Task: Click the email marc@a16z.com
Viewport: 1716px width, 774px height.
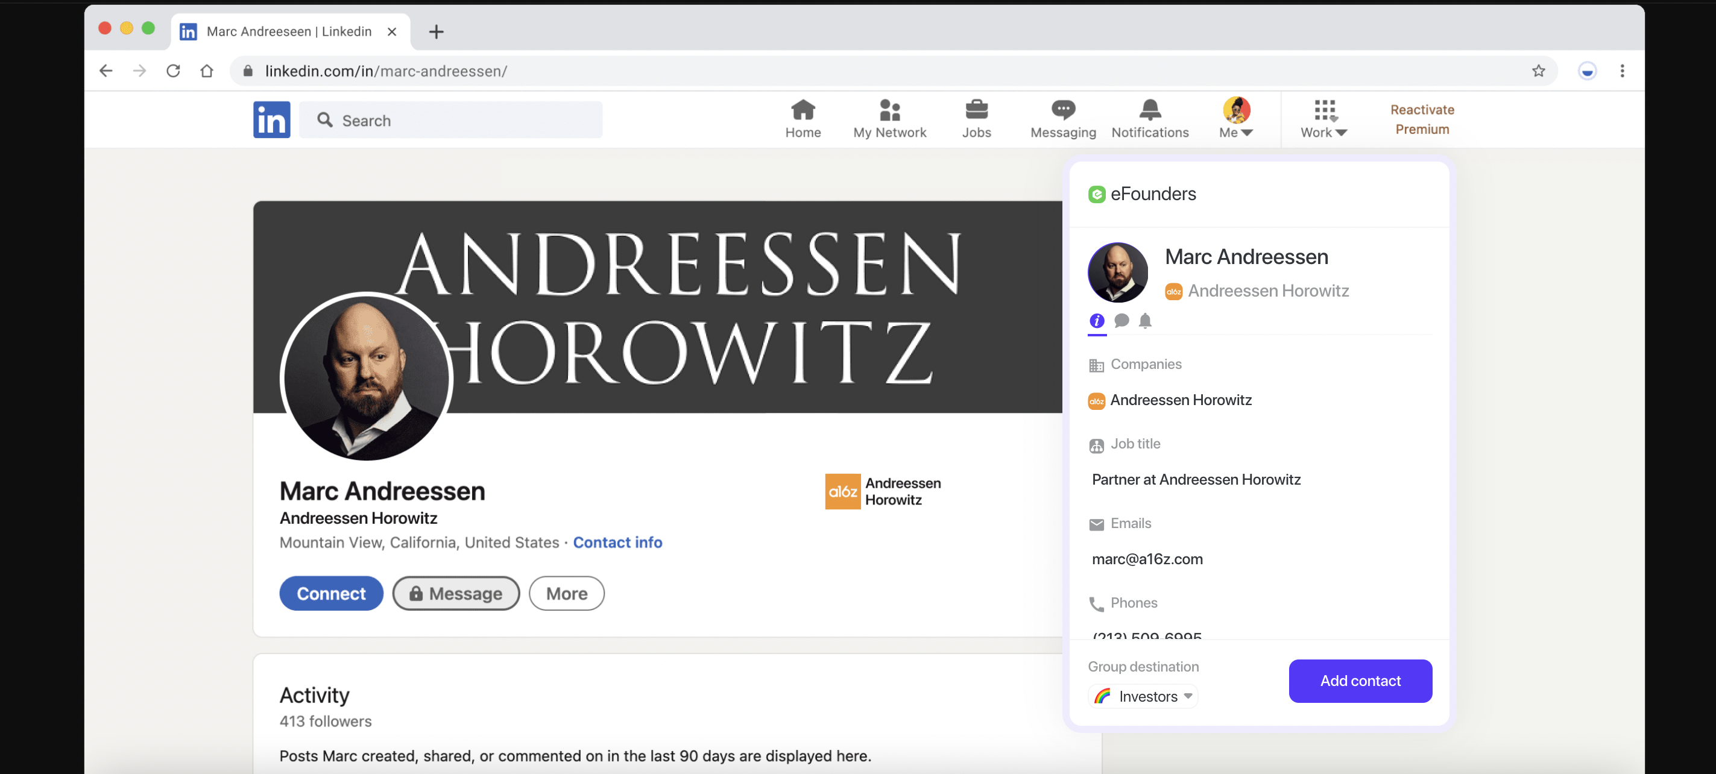Action: (1147, 559)
